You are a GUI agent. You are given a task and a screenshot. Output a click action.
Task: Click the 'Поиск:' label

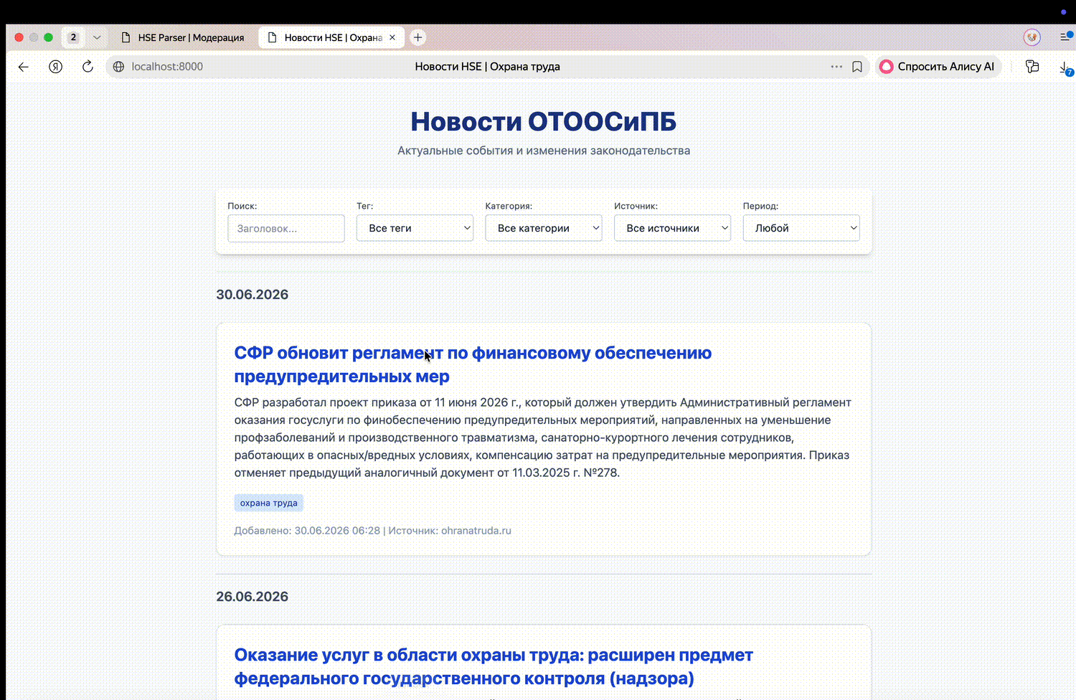click(242, 206)
